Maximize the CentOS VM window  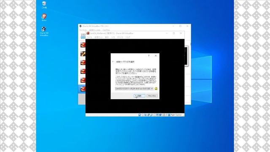174,33
